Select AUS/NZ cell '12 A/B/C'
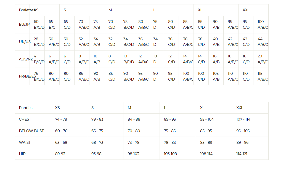The width and height of the screenshot is (294, 170). coord(142,59)
